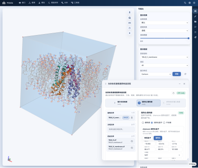Screen dimensions: 198x168
Task: Select the locked SPONGE step 4 tab
Action: click(x=173, y=103)
